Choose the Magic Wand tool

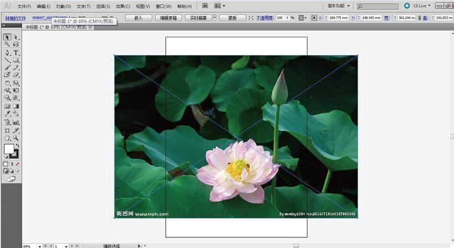(x=8, y=44)
